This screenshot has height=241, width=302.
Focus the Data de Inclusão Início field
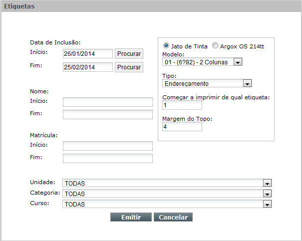click(88, 54)
